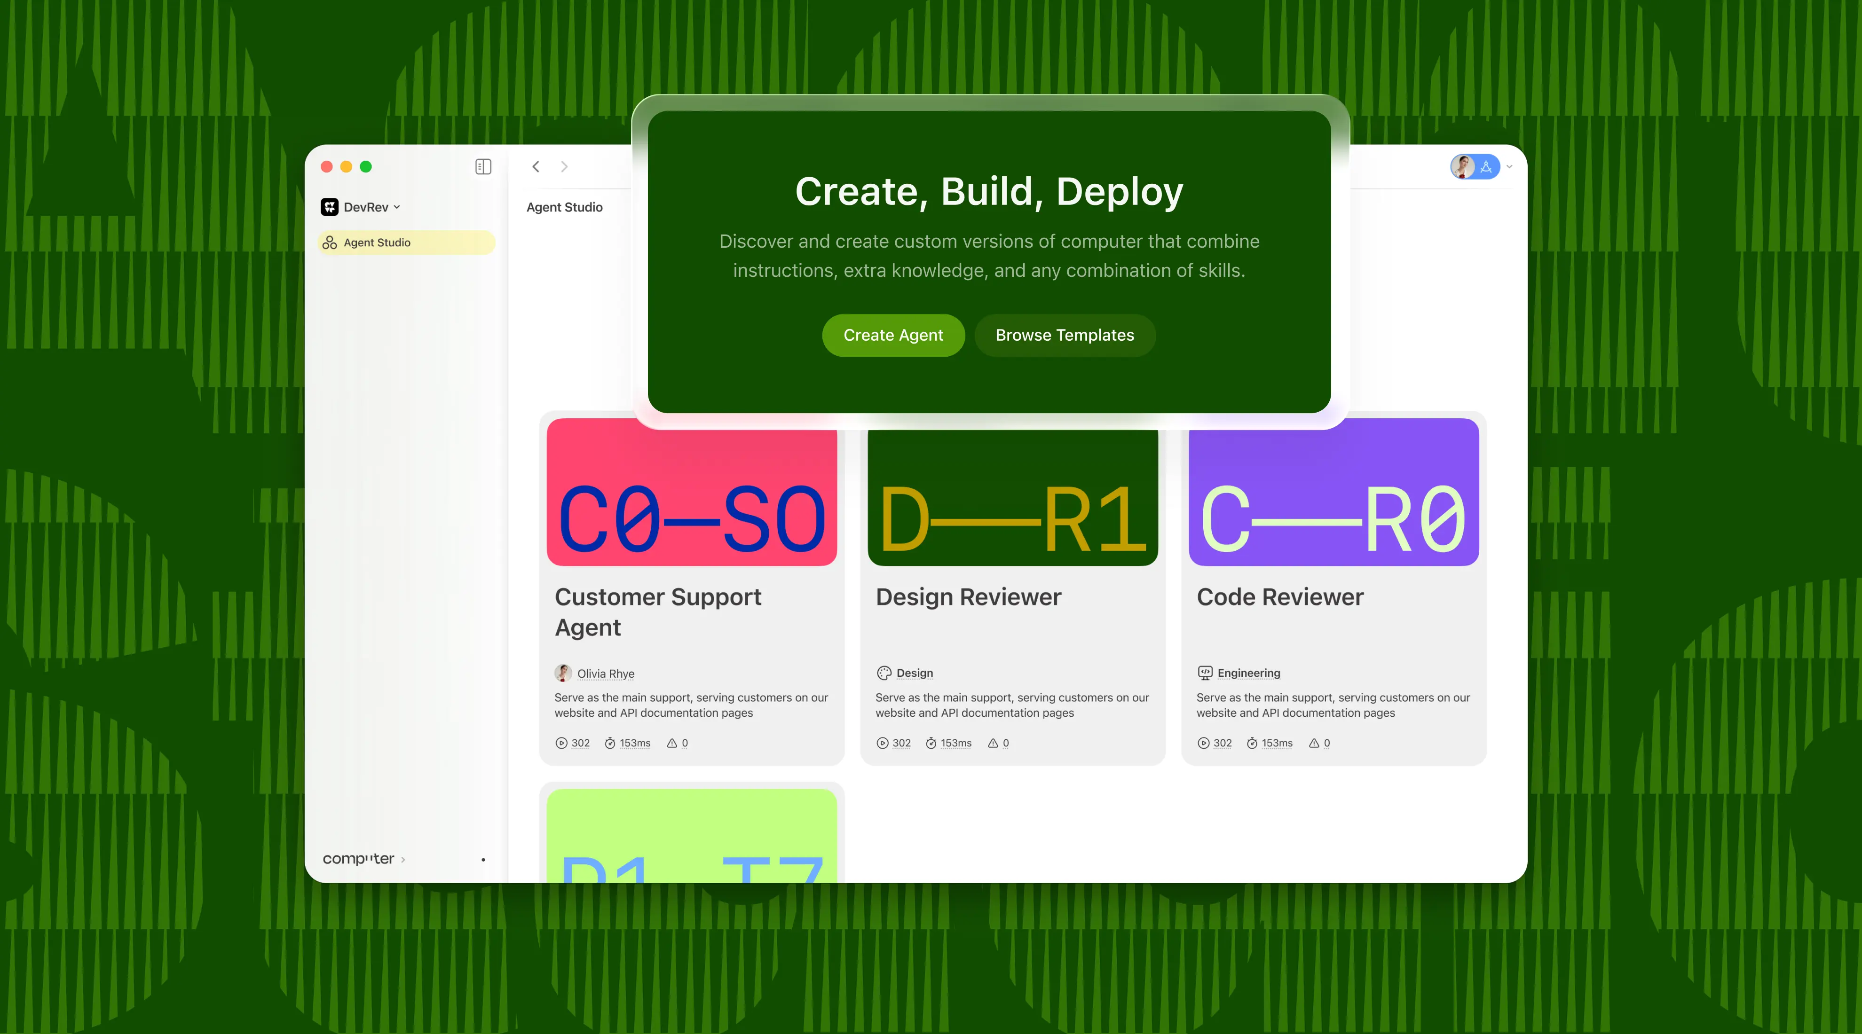
Task: Click the Engineering monitor category icon
Action: [x=1204, y=674]
